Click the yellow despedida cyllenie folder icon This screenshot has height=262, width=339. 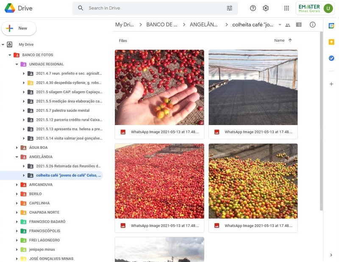[x=30, y=83]
